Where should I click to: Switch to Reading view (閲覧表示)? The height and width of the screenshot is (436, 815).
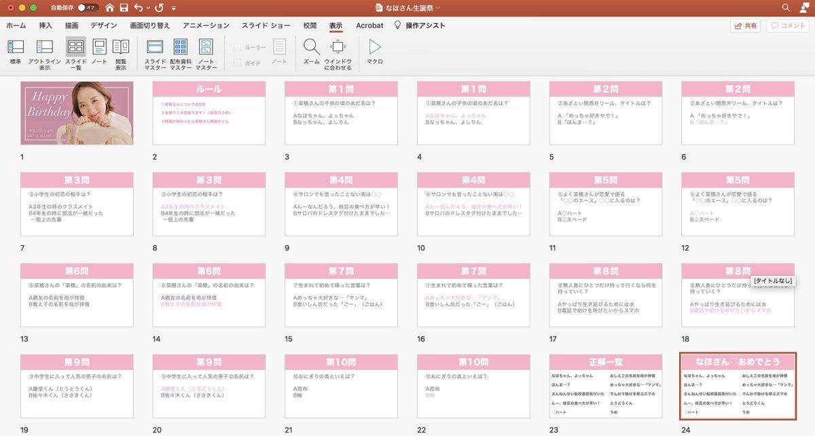click(x=121, y=54)
